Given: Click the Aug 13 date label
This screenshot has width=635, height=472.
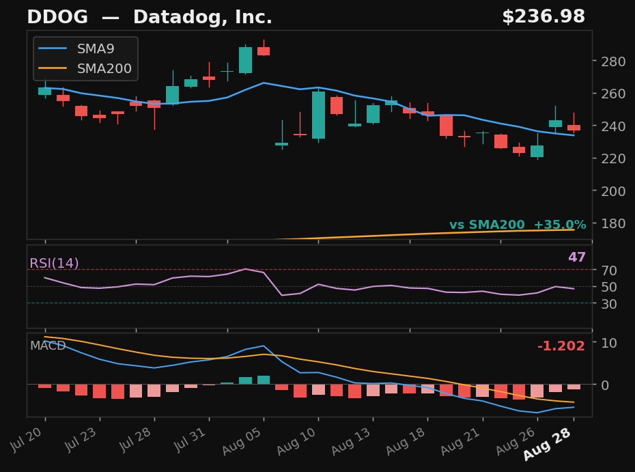Looking at the screenshot, I should [x=352, y=441].
